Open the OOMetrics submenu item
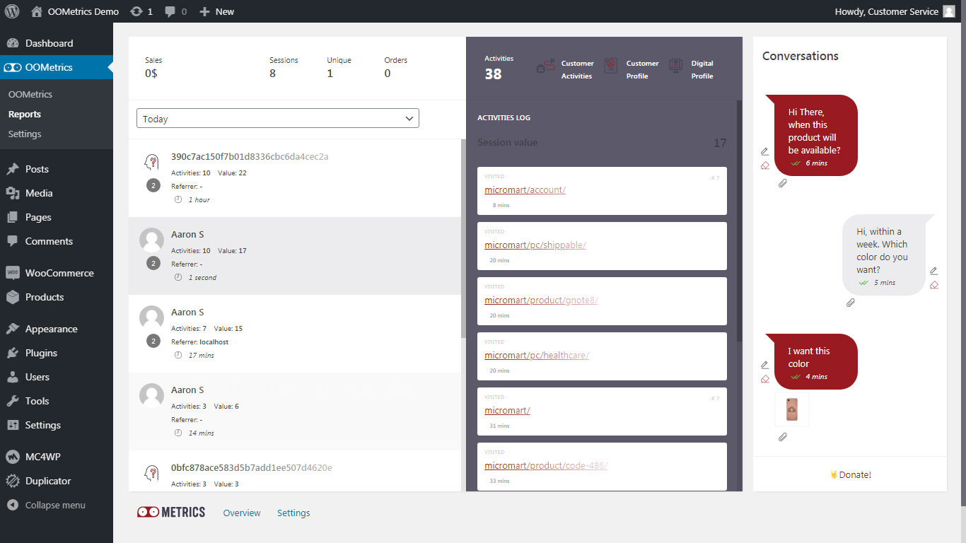 30,94
